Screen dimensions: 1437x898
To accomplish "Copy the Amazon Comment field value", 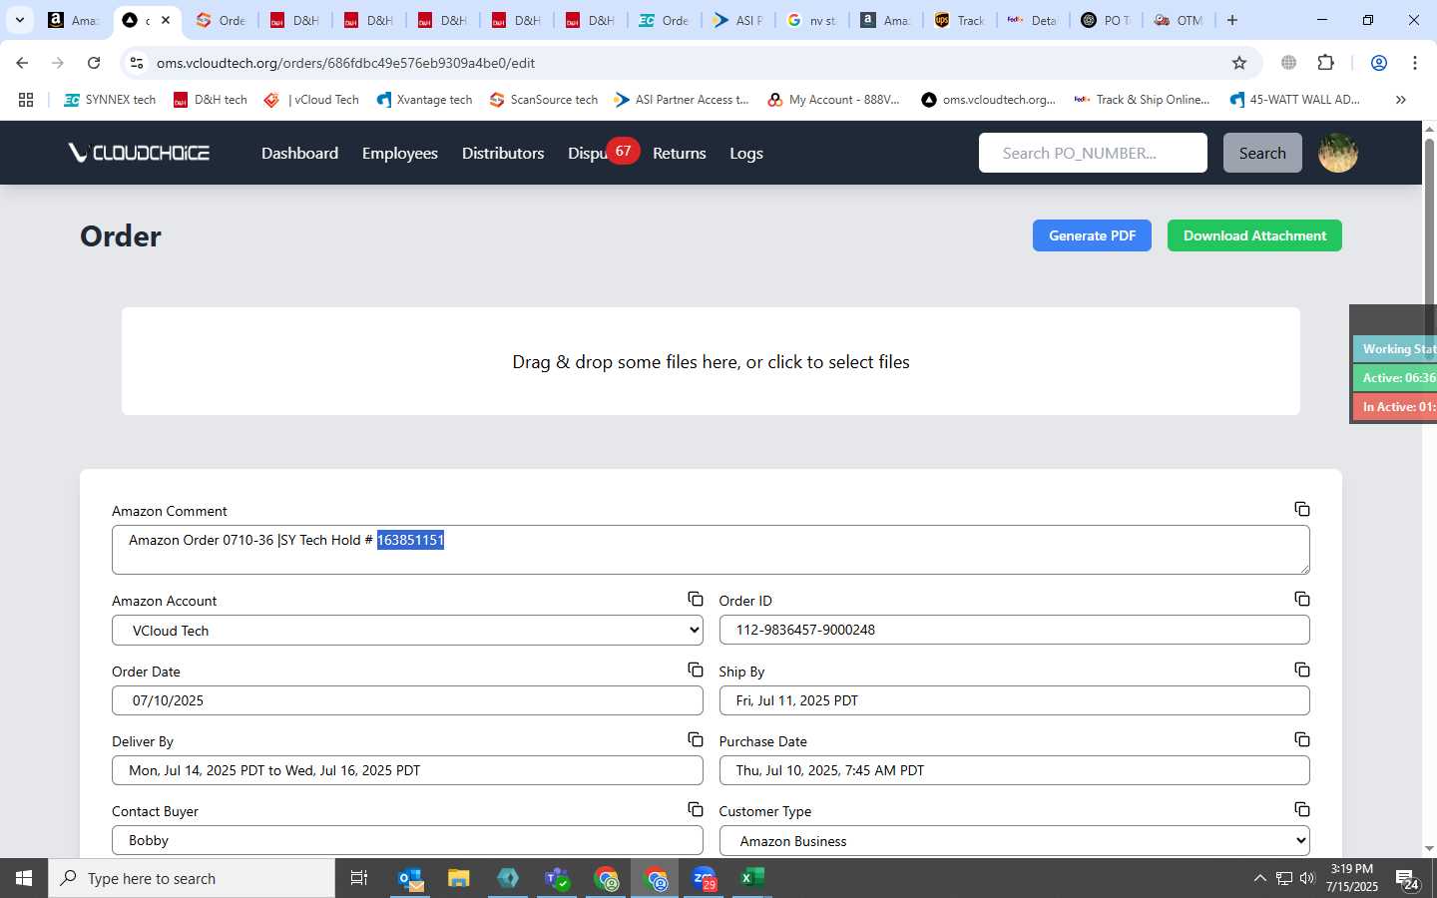I will coord(1302,510).
